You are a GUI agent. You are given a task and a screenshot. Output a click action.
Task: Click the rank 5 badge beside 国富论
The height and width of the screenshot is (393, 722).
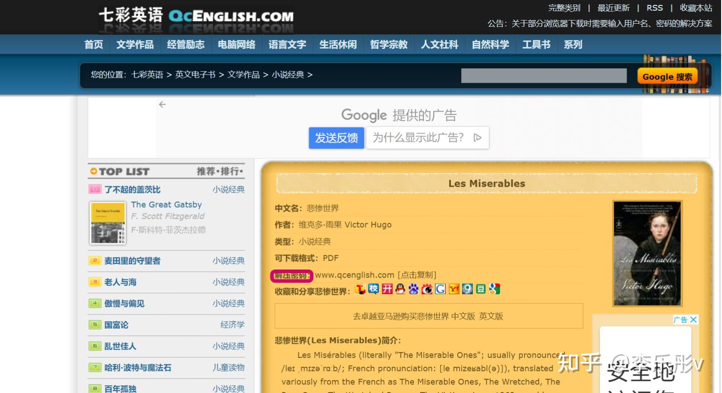pos(94,325)
